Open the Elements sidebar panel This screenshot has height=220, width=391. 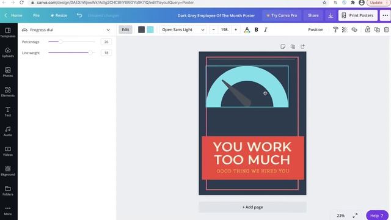[x=8, y=92]
